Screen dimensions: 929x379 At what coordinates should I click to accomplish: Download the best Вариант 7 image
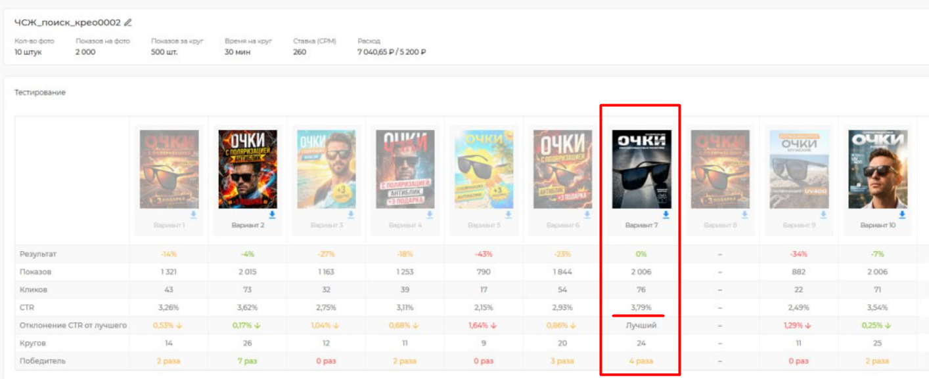[666, 214]
